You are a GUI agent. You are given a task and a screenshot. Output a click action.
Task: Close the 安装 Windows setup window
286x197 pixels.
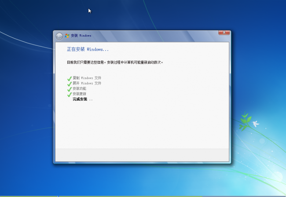pos(224,33)
